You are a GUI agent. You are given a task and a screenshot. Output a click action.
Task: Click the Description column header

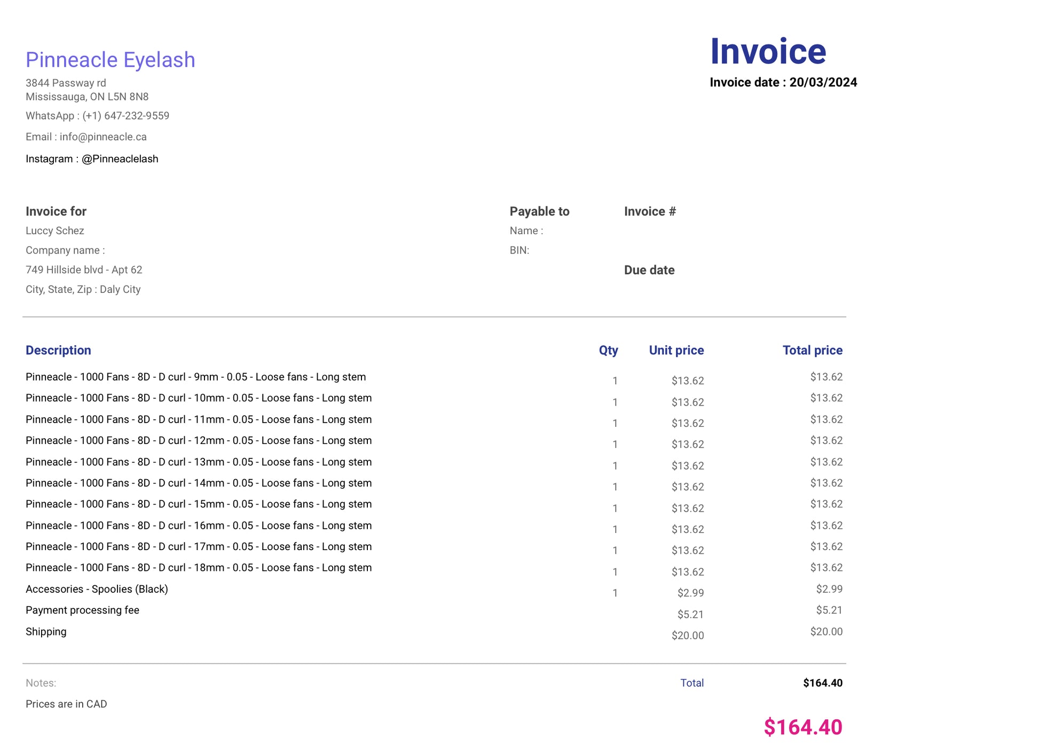tap(58, 351)
